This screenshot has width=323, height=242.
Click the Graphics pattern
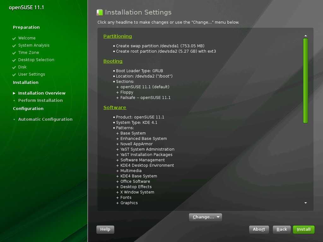[x=129, y=203]
